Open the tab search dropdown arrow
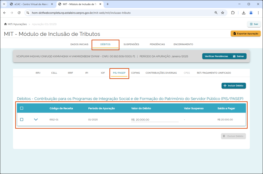Image resolution: width=263 pixels, height=174 pixels. [x=4, y=4]
